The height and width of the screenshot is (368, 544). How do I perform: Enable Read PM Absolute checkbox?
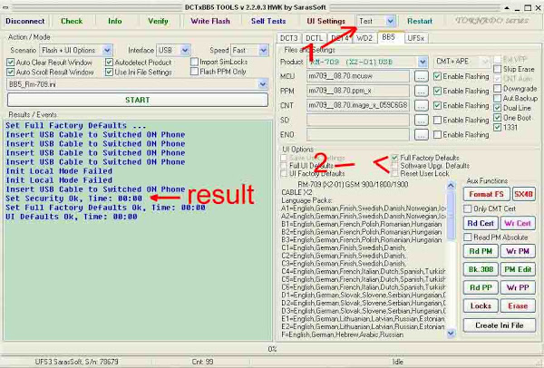[x=467, y=237]
